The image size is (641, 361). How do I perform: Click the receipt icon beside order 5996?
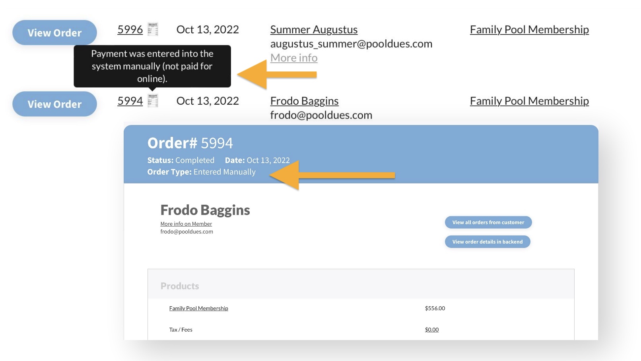153,29
